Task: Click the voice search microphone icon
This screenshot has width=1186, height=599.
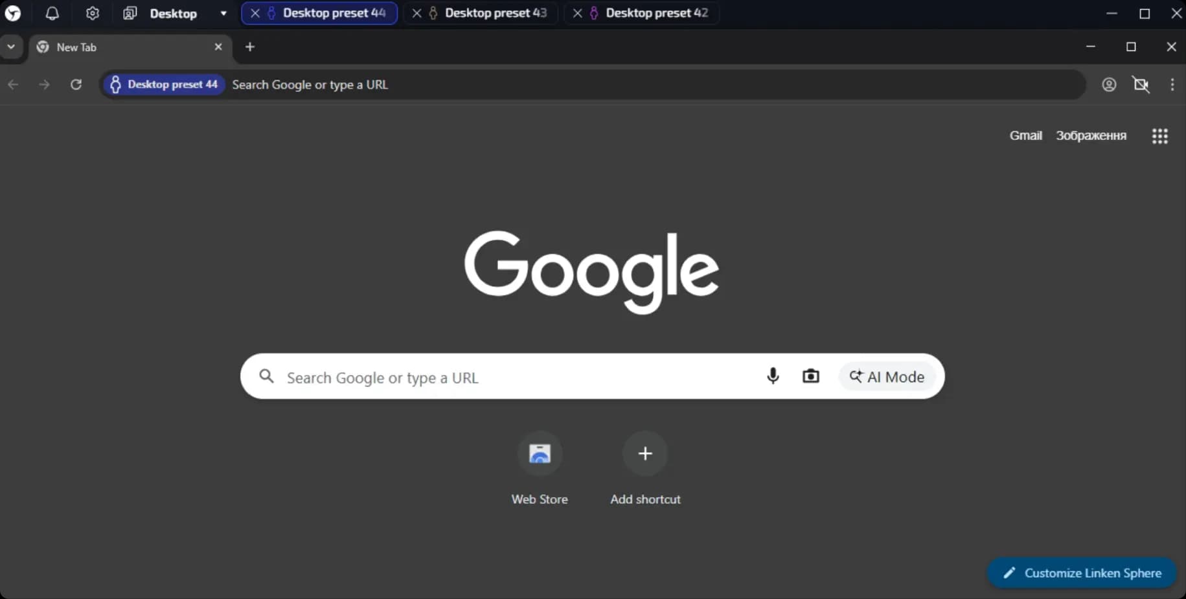Action: point(772,376)
